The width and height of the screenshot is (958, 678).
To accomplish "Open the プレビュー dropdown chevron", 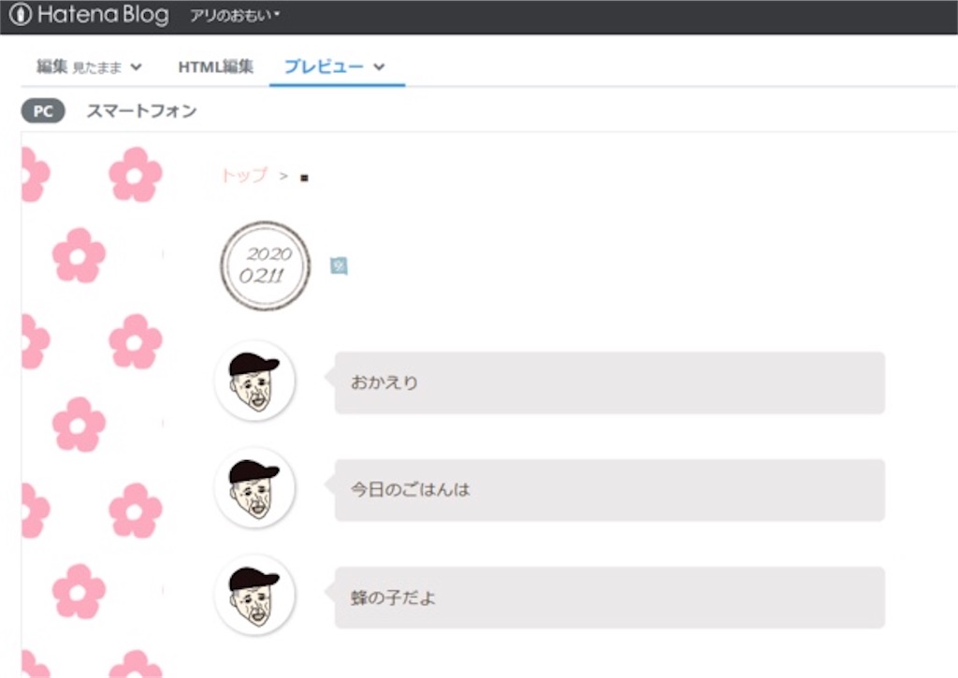I will pos(378,66).
